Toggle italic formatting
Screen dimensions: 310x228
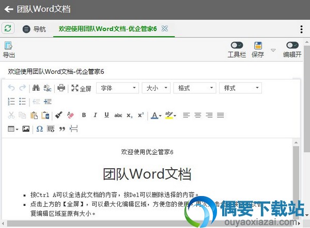coord(95,115)
